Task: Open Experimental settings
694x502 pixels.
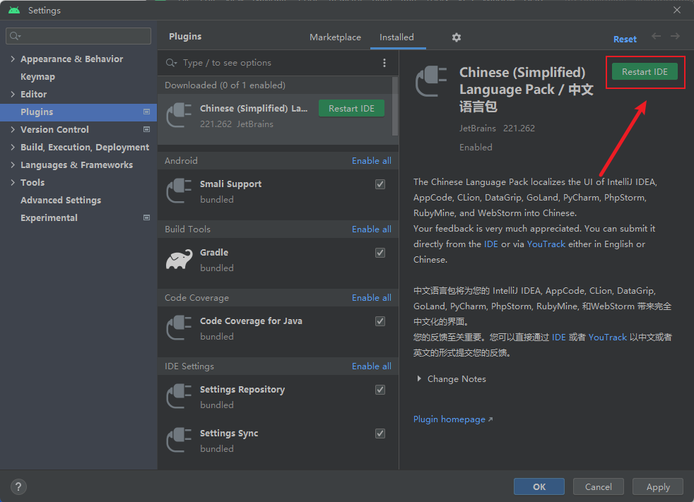Action: 49,218
